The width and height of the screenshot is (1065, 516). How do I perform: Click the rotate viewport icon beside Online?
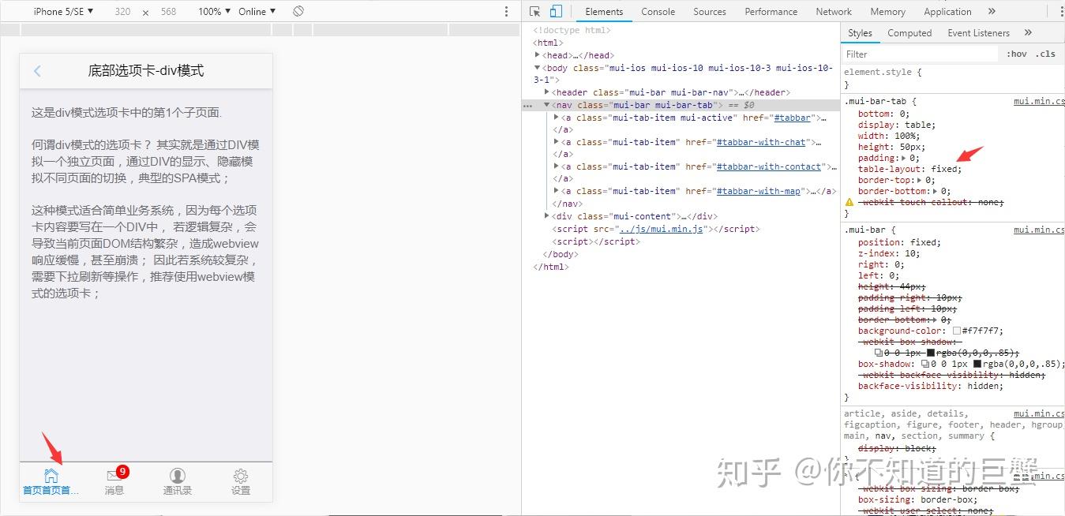pyautogui.click(x=298, y=11)
